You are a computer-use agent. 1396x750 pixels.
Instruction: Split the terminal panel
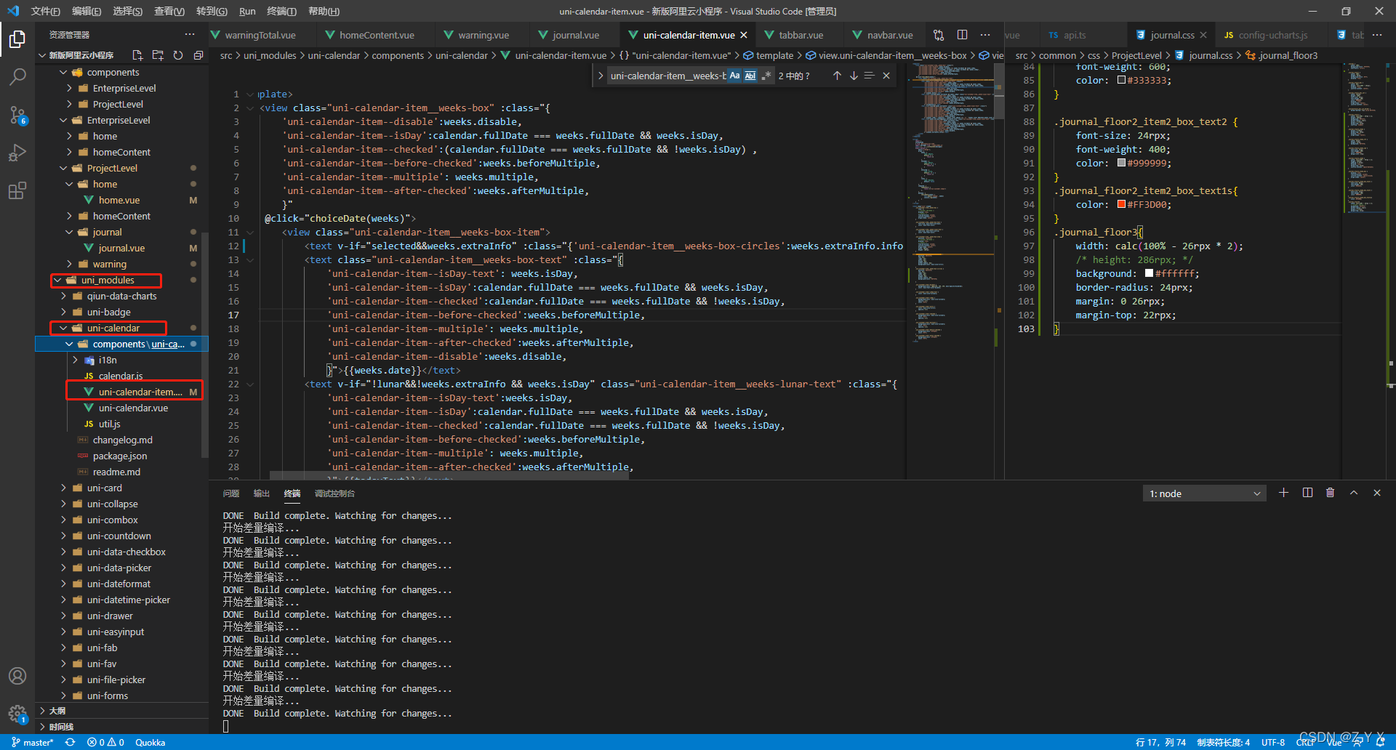(1307, 493)
